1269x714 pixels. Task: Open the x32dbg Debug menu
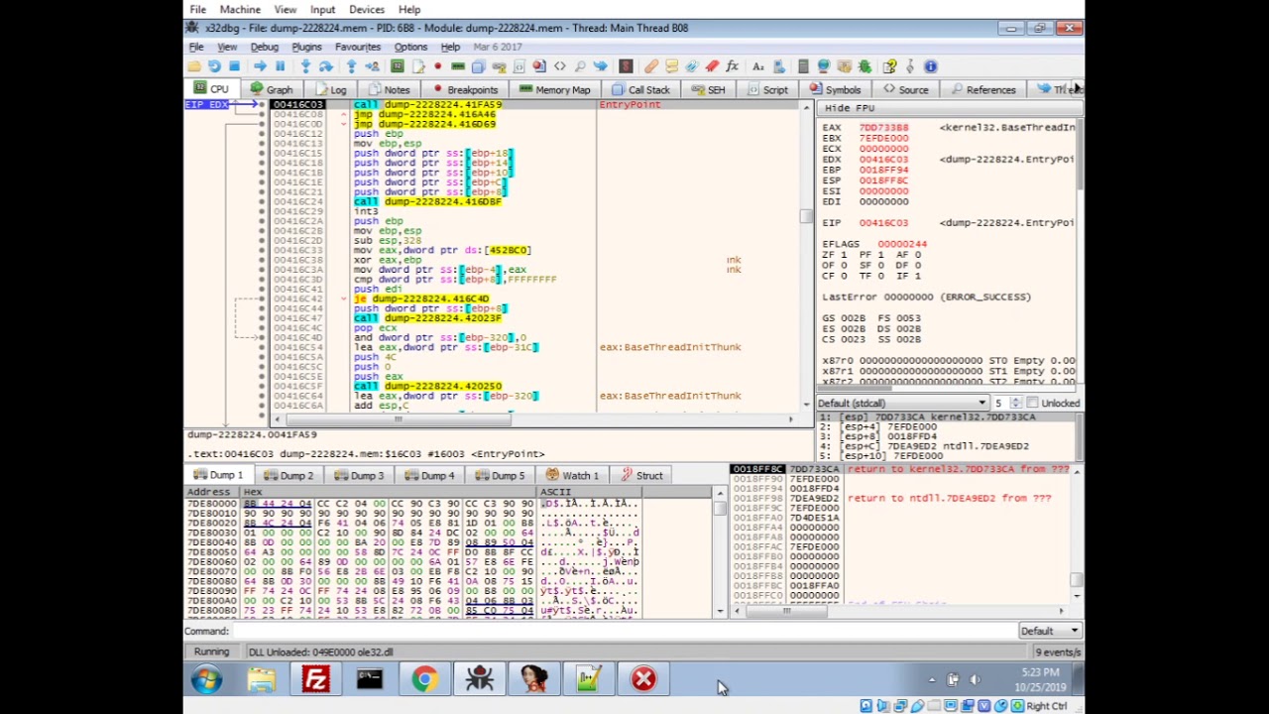pos(264,47)
